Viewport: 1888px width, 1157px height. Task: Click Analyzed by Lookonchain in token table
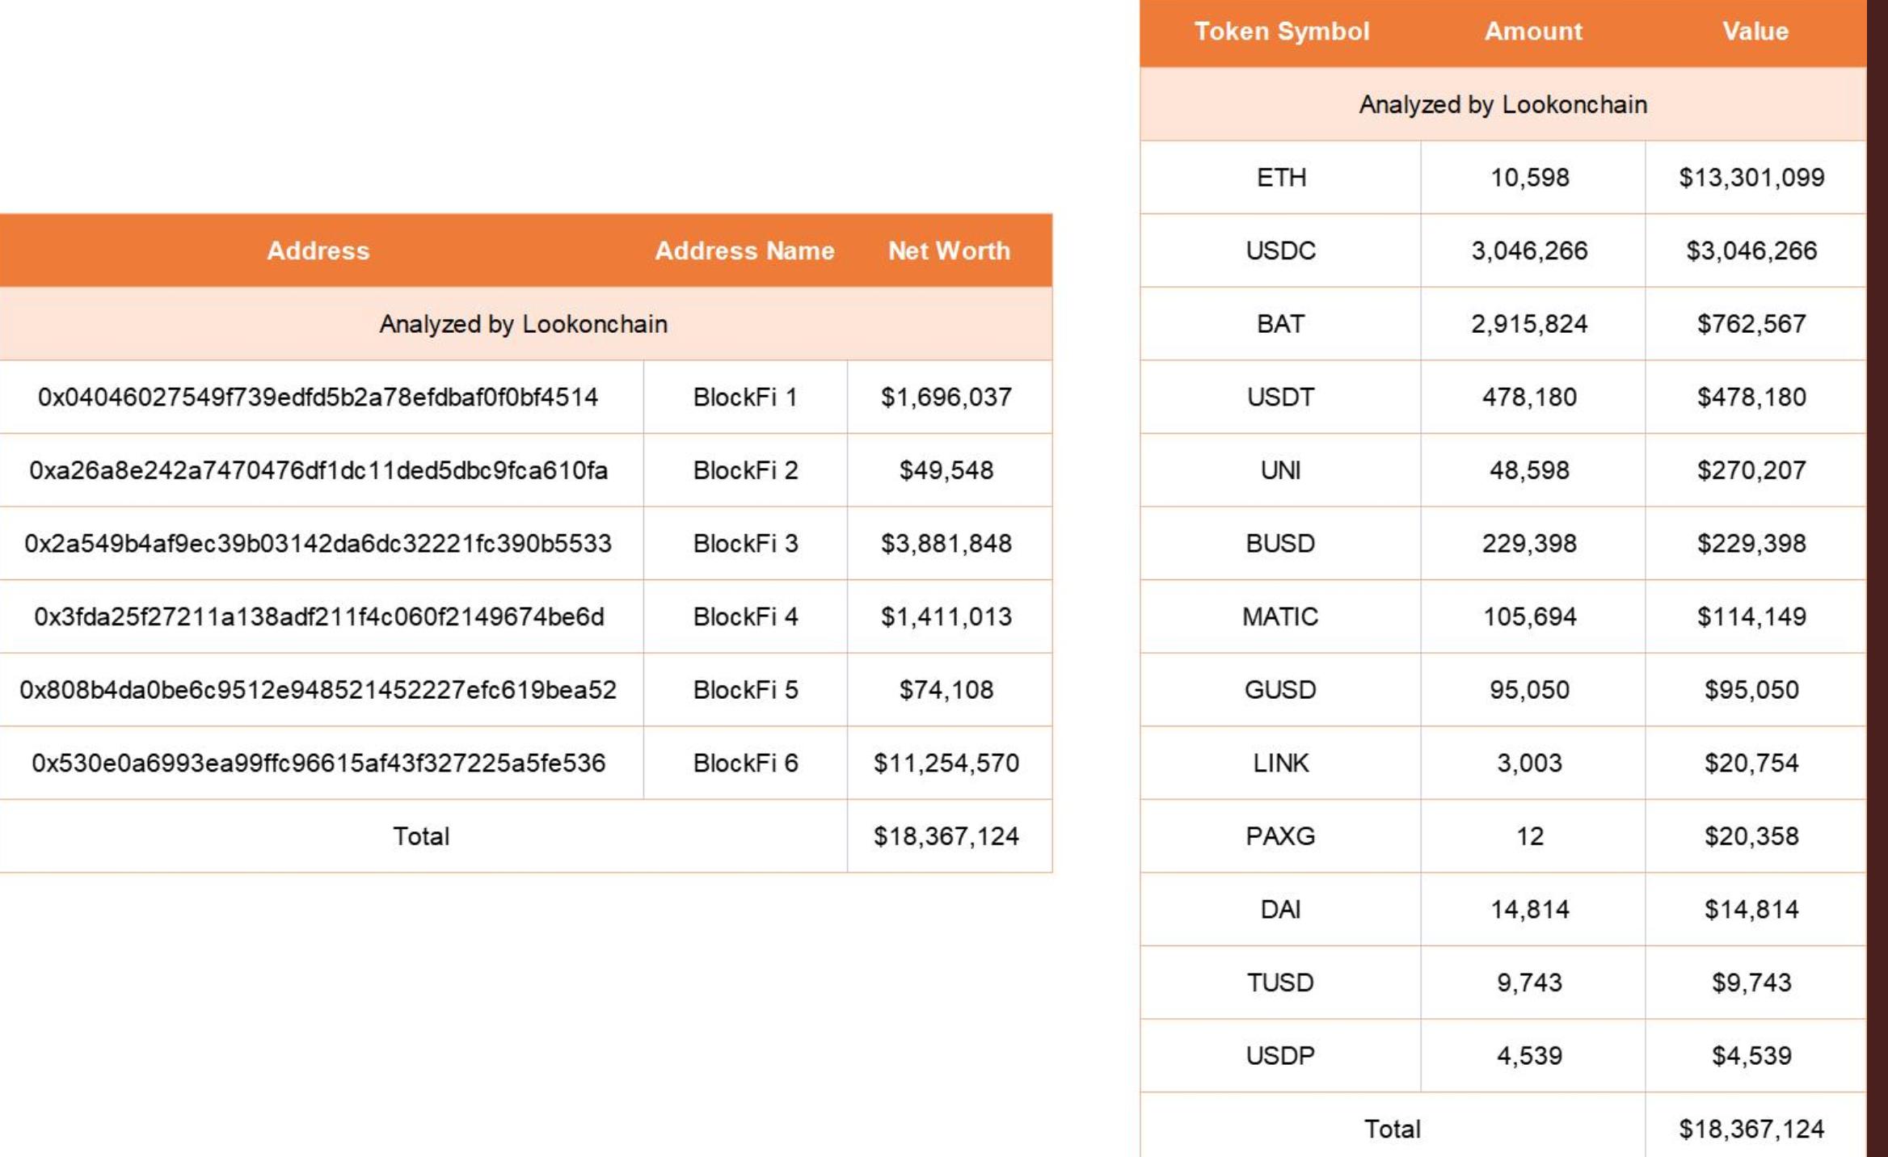coord(1502,105)
